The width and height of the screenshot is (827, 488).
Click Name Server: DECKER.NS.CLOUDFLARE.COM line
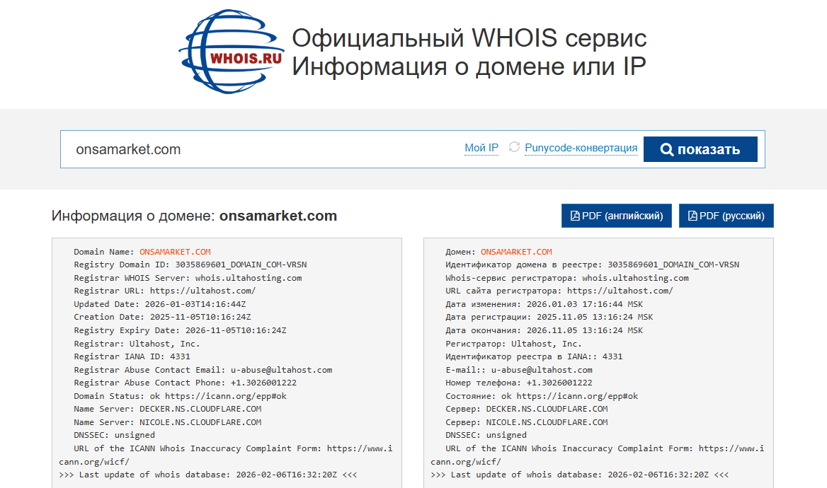click(x=168, y=409)
